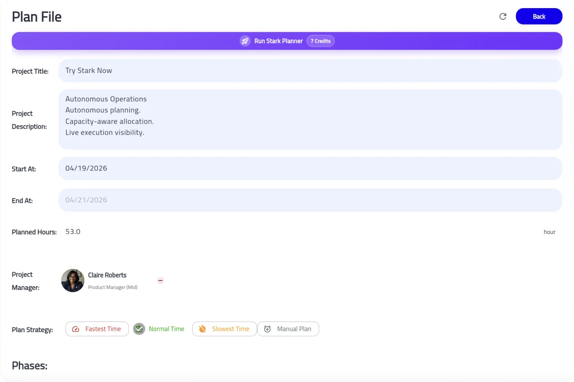574x382 pixels.
Task: Click the rocket icon in the planner bar
Action: 245,41
